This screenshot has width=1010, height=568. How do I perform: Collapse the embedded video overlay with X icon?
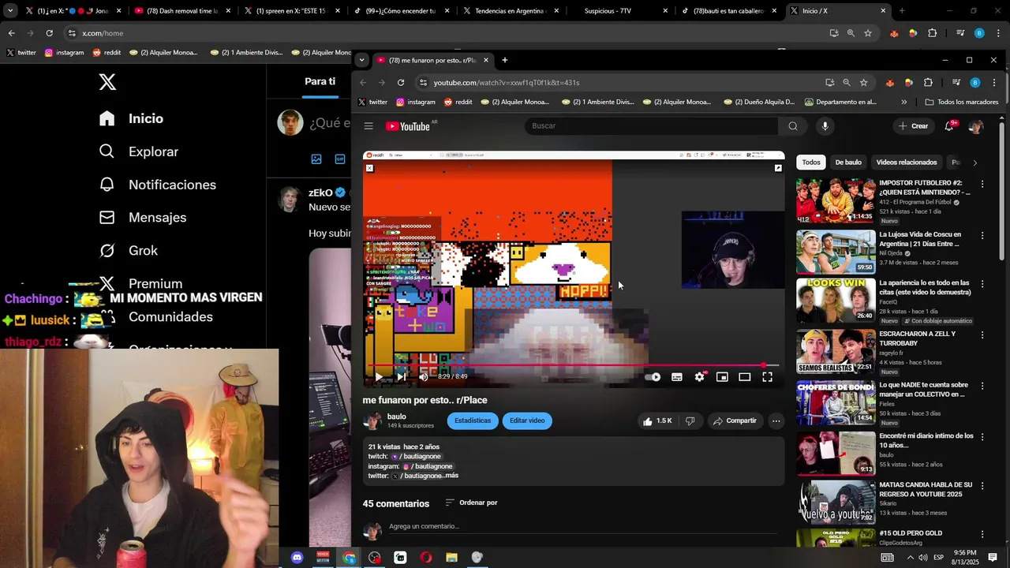(x=369, y=168)
